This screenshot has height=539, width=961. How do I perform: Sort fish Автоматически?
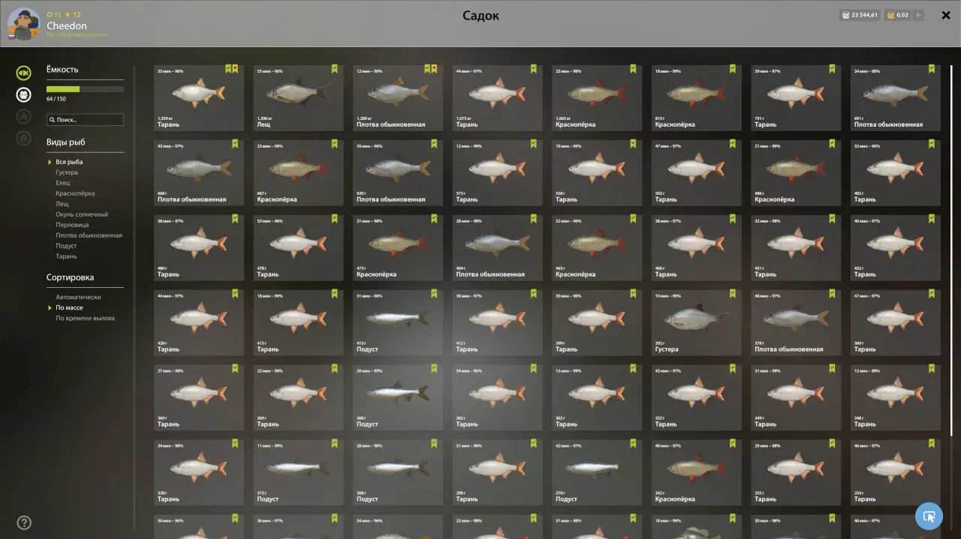click(x=78, y=297)
